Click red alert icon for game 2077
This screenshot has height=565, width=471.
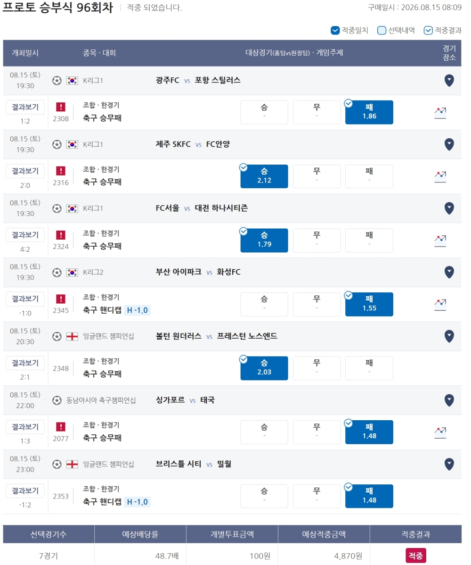60,427
